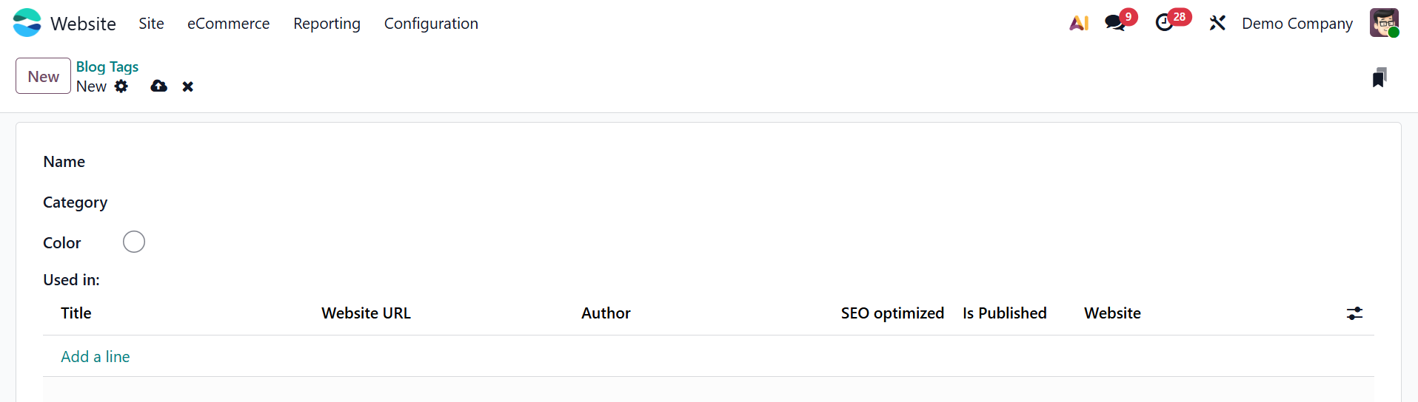Discard changes with the X icon
The width and height of the screenshot is (1418, 402).
pos(188,86)
